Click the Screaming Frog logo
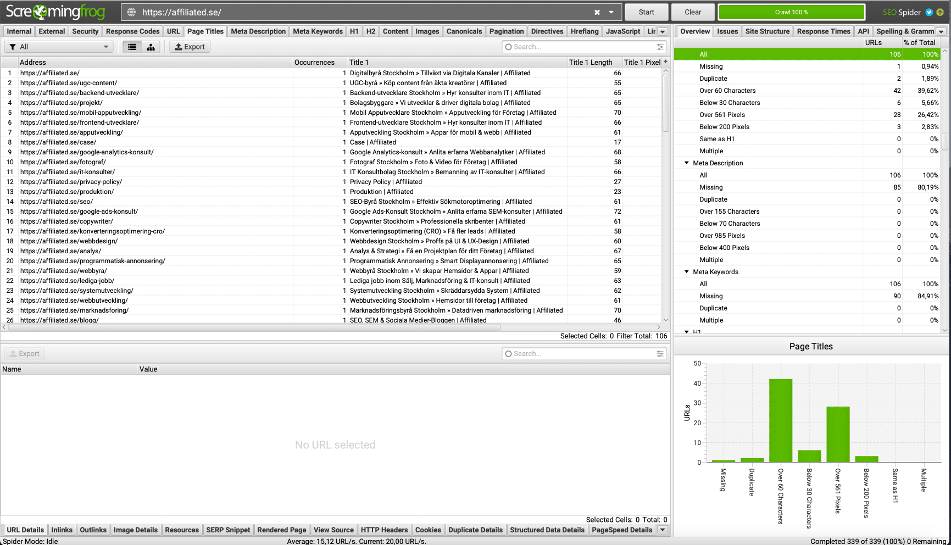The image size is (951, 545). click(55, 12)
